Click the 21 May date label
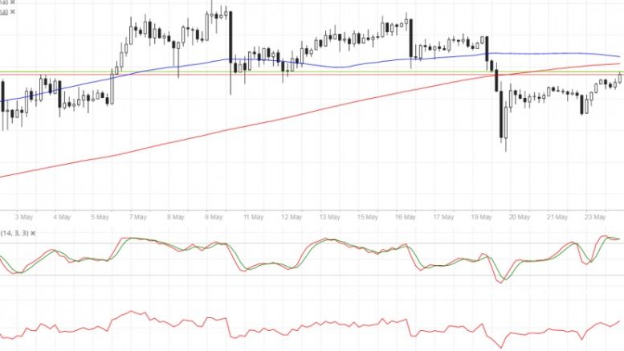This screenshot has width=624, height=351. click(x=557, y=217)
